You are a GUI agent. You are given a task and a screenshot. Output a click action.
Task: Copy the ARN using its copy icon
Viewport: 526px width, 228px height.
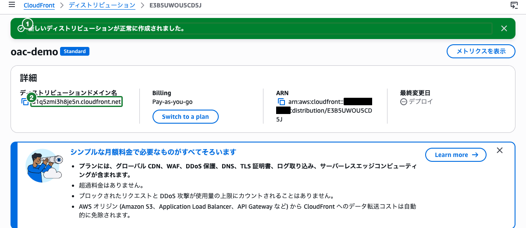(x=281, y=102)
